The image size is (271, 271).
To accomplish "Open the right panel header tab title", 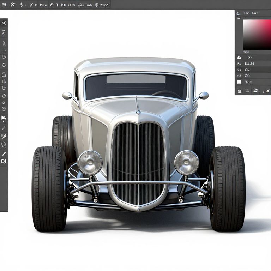I will pos(251,13).
